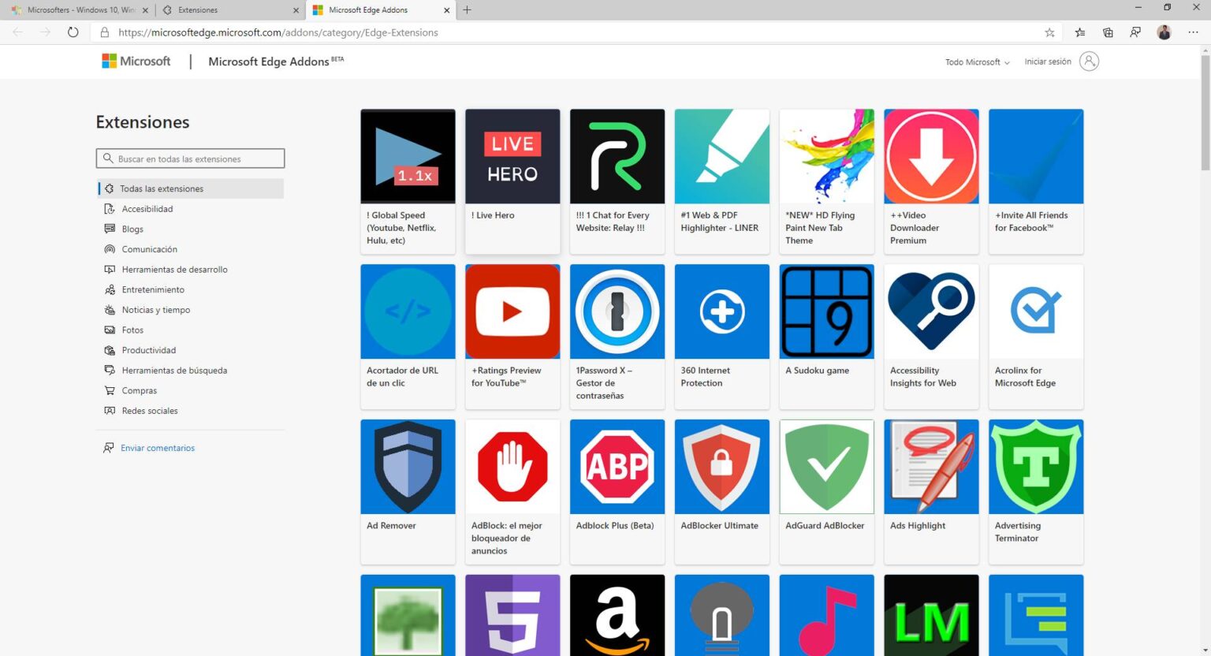Open the Productividad category
The image size is (1211, 656).
click(148, 350)
